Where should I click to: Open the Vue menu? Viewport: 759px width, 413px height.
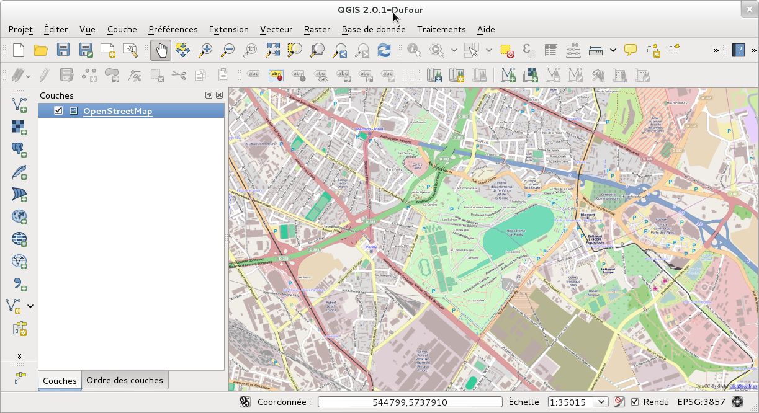(x=88, y=29)
